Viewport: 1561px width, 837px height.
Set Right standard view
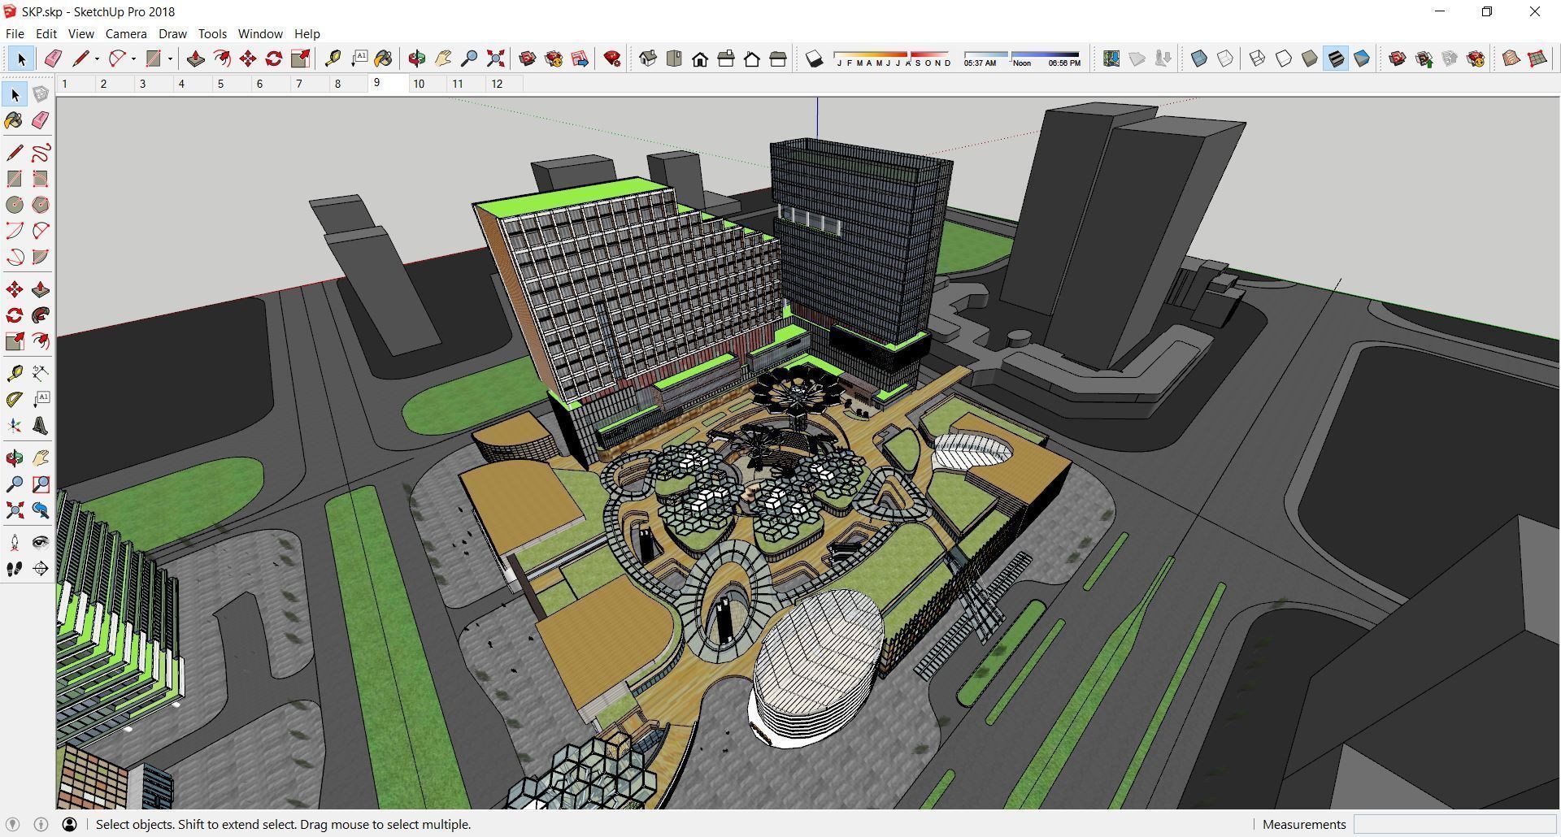click(x=726, y=59)
